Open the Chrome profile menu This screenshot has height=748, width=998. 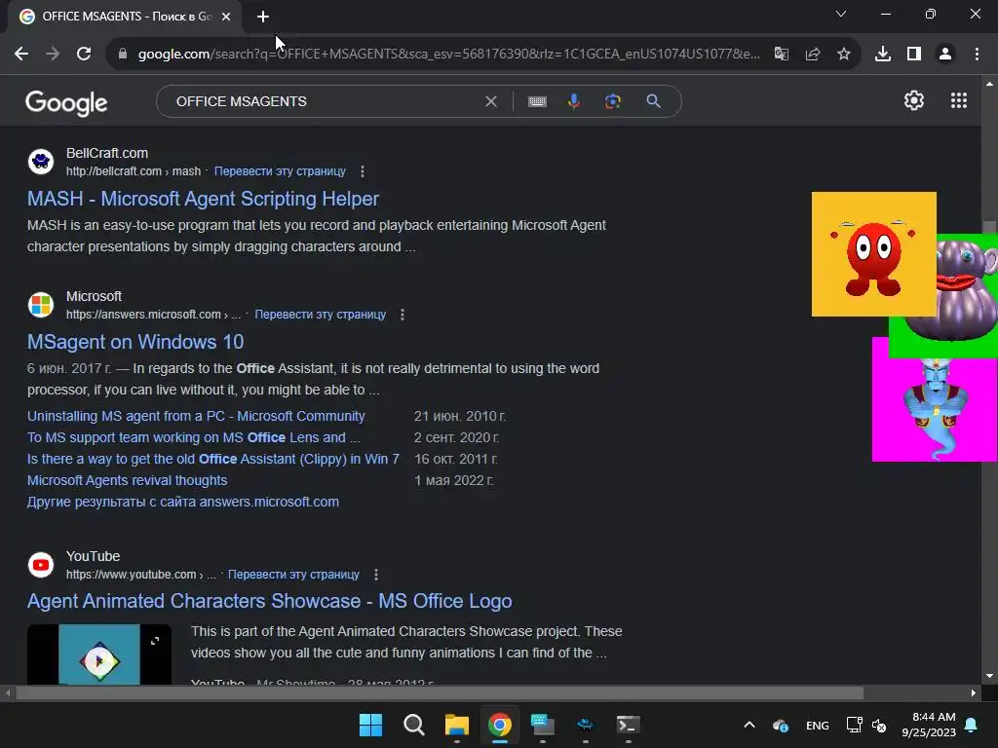click(x=945, y=55)
